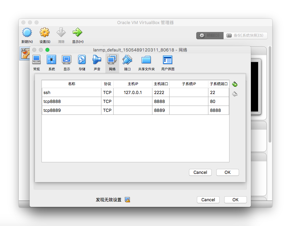Click the add port forwarding rule icon
The width and height of the screenshot is (293, 226).
tap(235, 84)
